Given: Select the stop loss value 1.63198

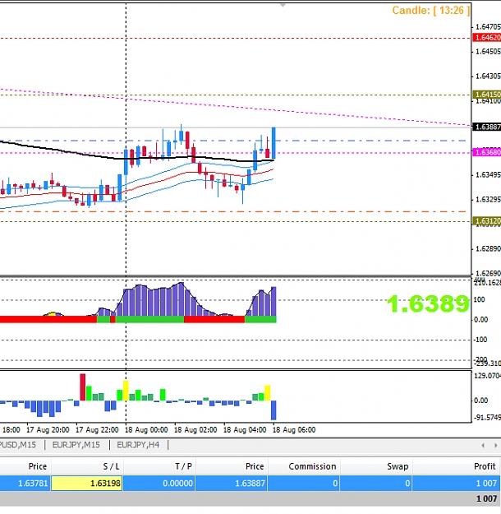Looking at the screenshot, I should (87, 484).
